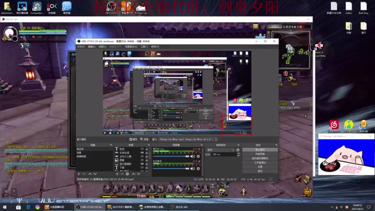Click transition duration 250 ms field
Image resolution: width=375 pixels, height=211 pixels.
(224, 155)
